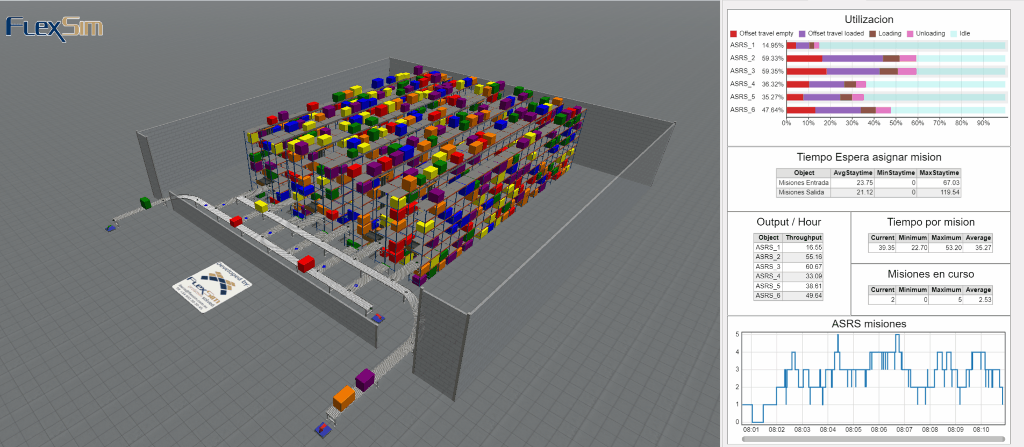Pick the orange box on the bottom conveyor
Viewport: 1024px width, 447px height.
pos(344,398)
